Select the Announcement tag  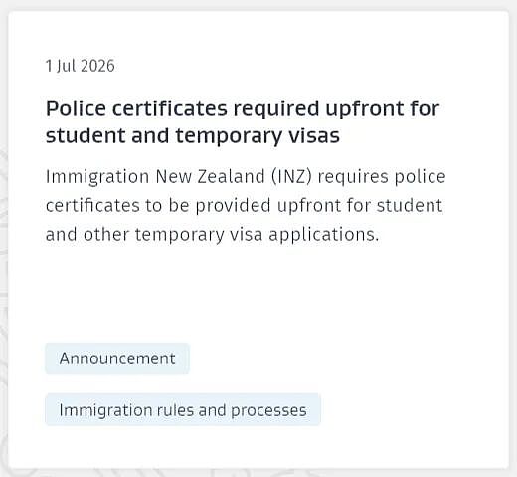tap(117, 358)
